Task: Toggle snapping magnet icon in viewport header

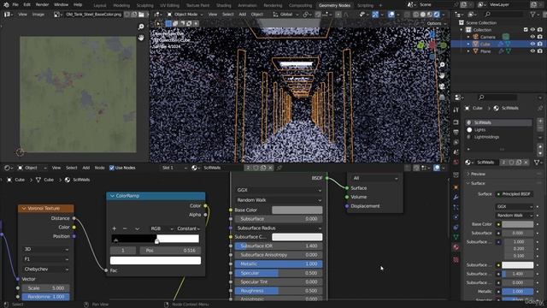Action: (318, 15)
